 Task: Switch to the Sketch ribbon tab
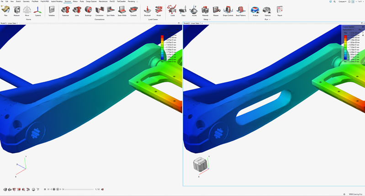18,1
